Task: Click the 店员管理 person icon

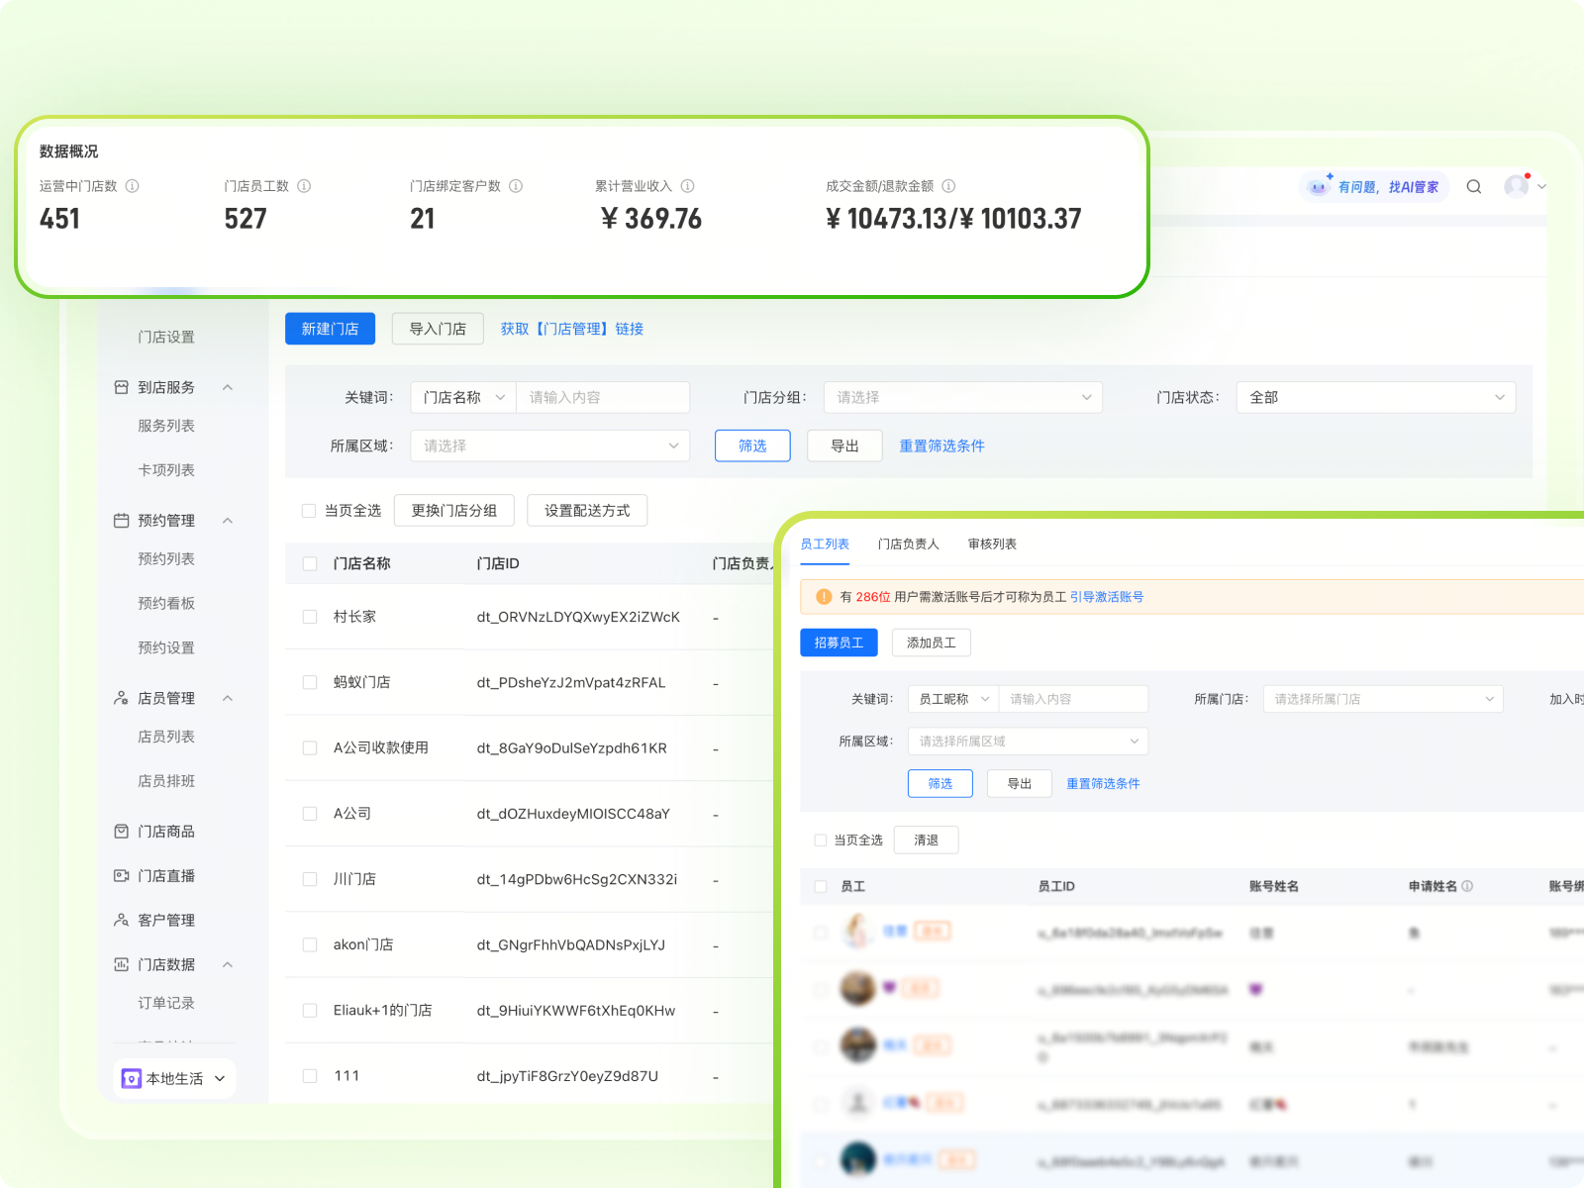Action: click(121, 698)
